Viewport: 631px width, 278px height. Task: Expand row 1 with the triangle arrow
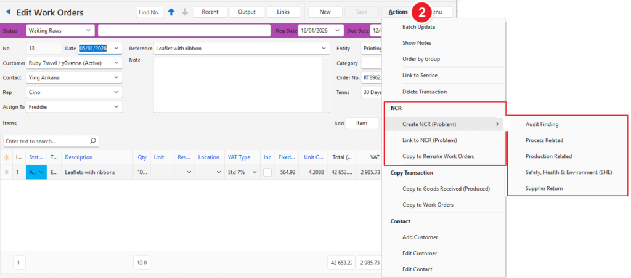(7, 173)
